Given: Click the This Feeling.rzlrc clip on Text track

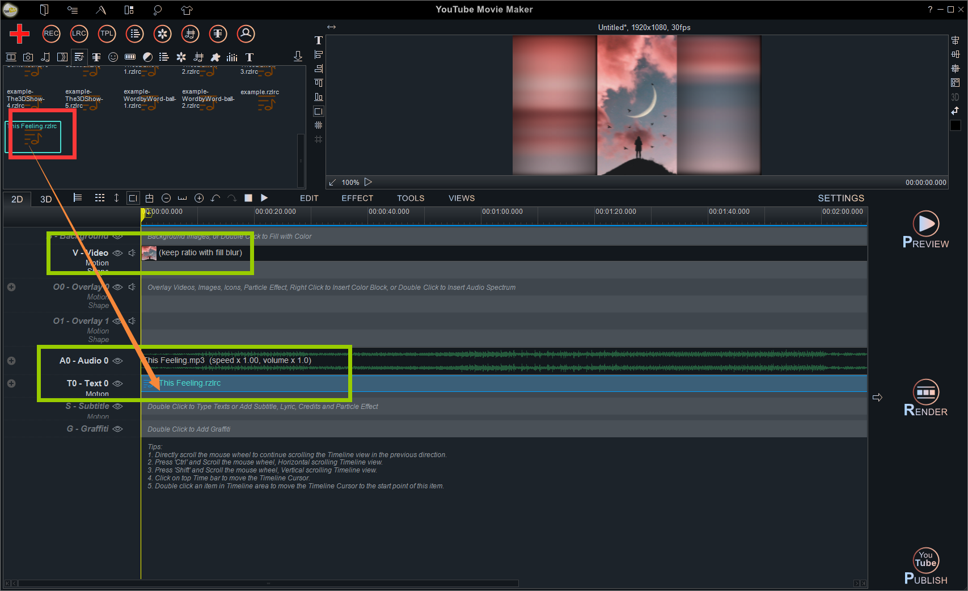Looking at the screenshot, I should (504, 383).
